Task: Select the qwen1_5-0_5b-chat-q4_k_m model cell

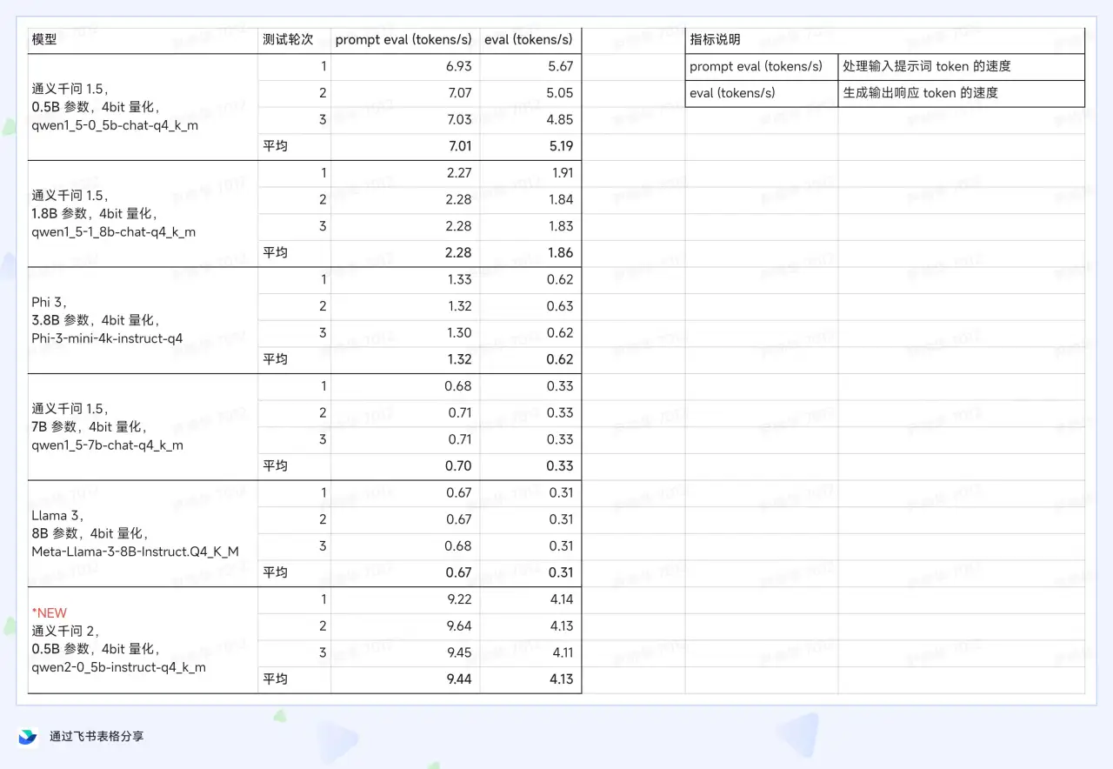Action: coord(143,107)
